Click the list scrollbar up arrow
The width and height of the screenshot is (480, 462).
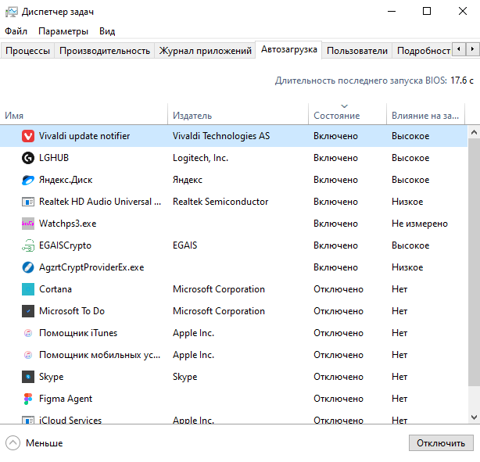click(x=474, y=133)
